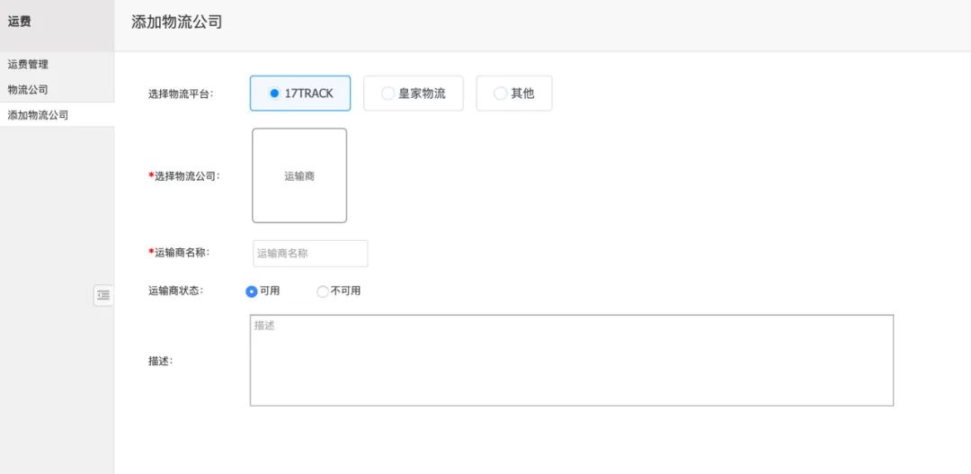Pick the 其他 platform option

514,94
